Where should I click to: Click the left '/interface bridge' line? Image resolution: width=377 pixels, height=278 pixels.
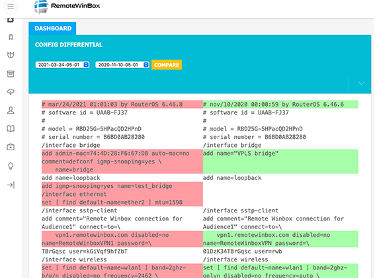pos(71,145)
